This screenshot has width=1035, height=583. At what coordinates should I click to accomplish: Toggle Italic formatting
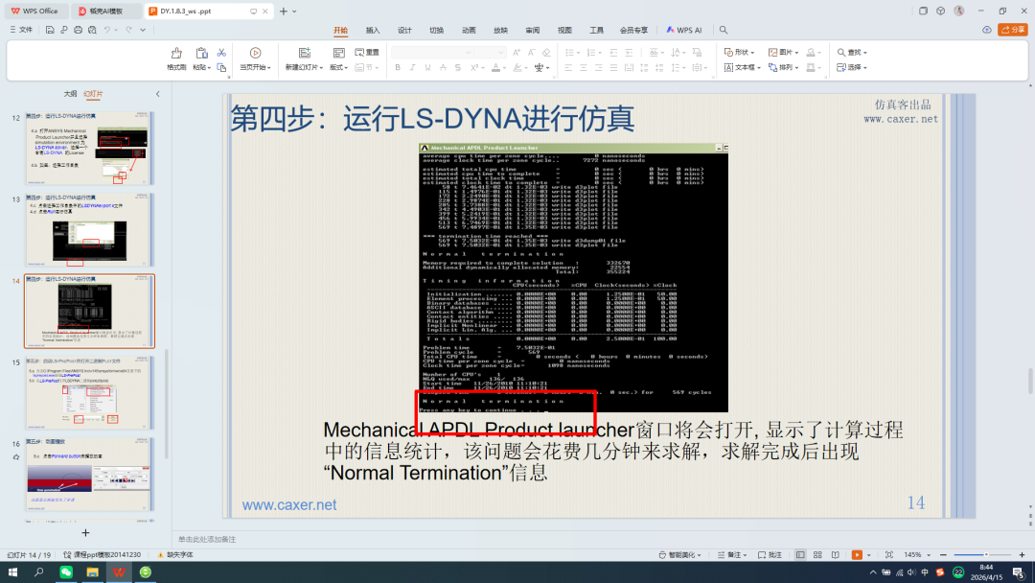coord(412,67)
